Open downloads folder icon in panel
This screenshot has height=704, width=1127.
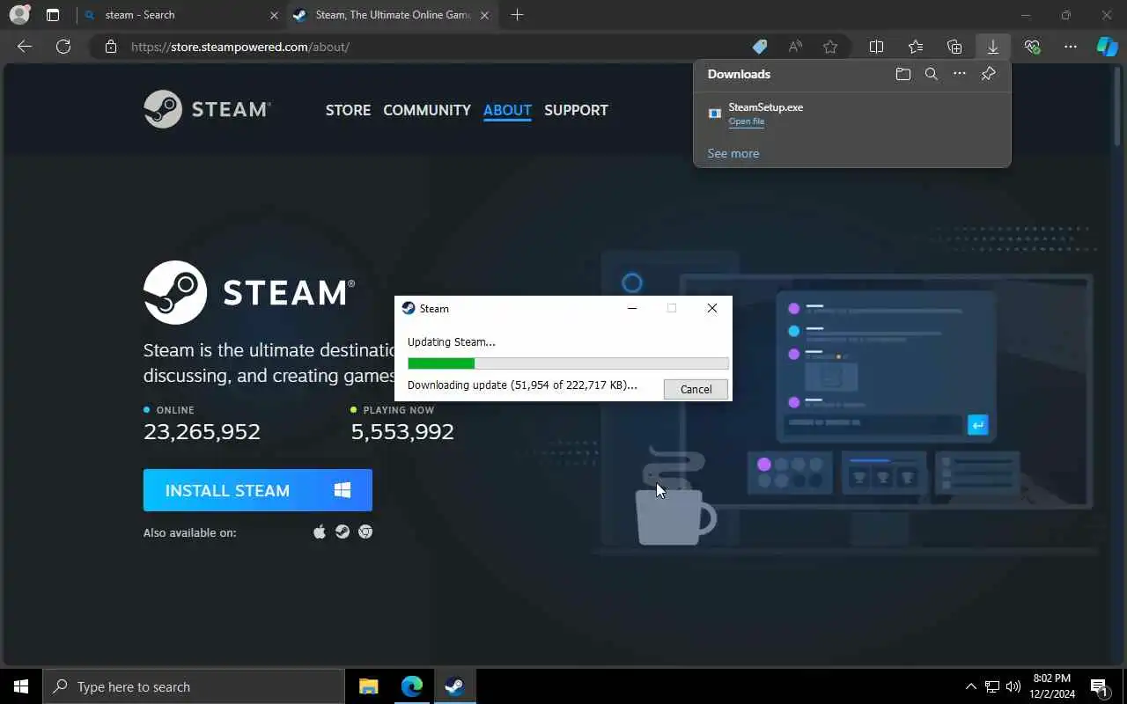902,74
